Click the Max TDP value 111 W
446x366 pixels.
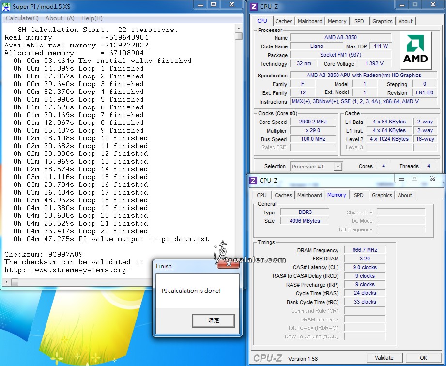(x=381, y=46)
